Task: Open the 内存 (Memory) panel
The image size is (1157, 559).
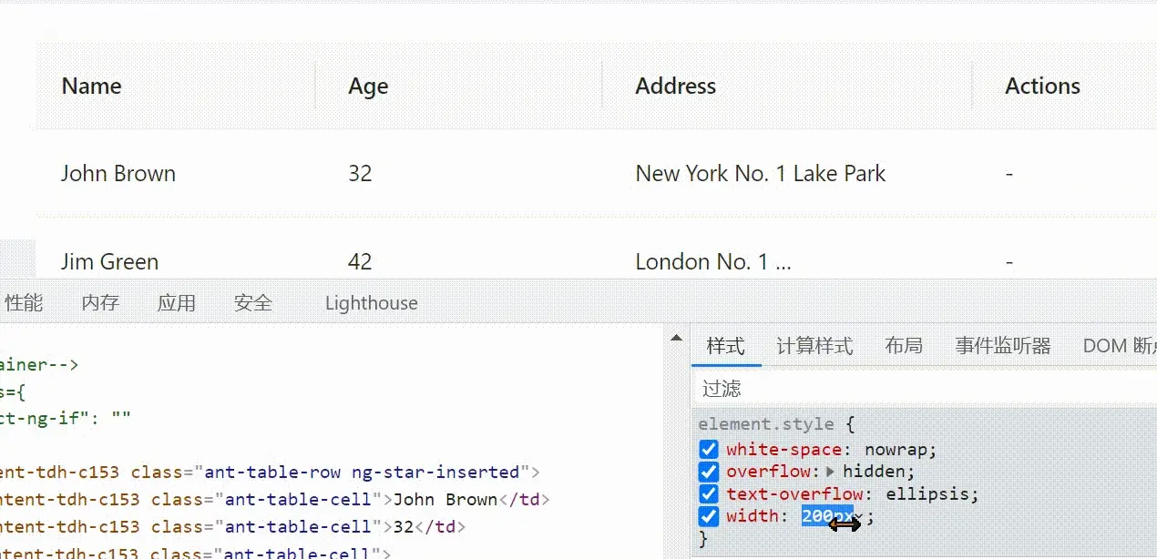Action: 99,302
